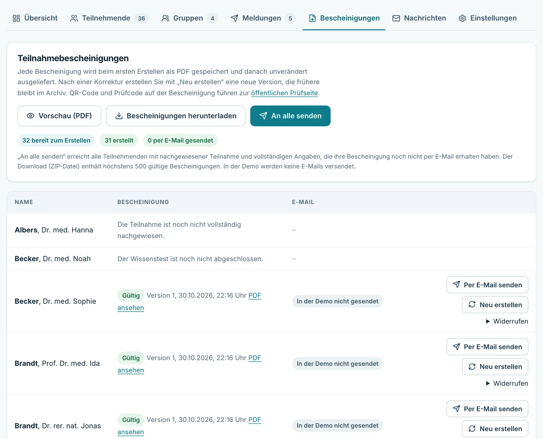Click the Nachrichten envelope icon

tap(396, 18)
